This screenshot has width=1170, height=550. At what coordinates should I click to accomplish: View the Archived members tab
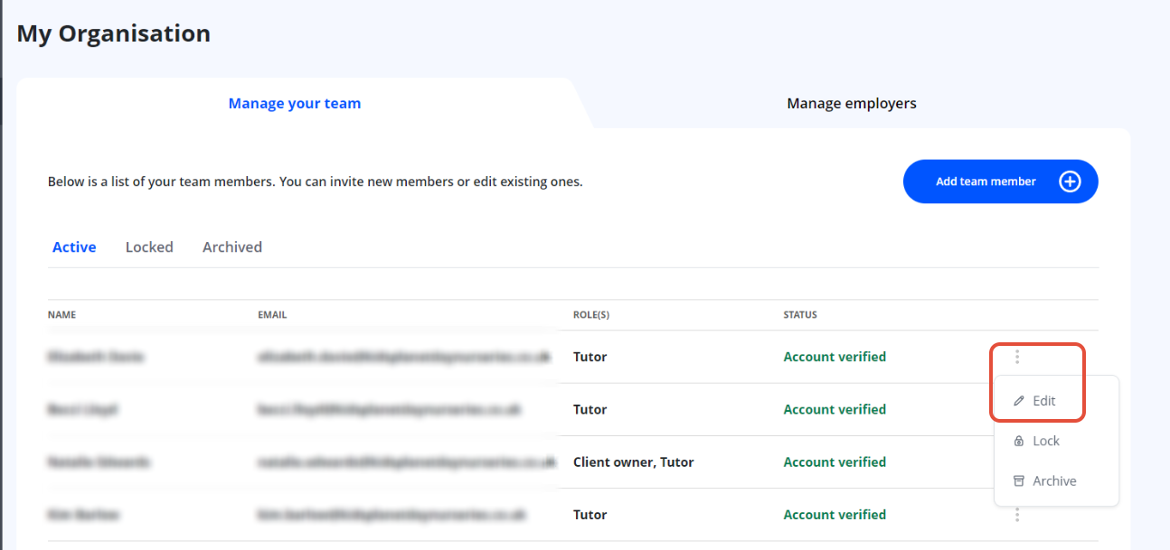(232, 247)
